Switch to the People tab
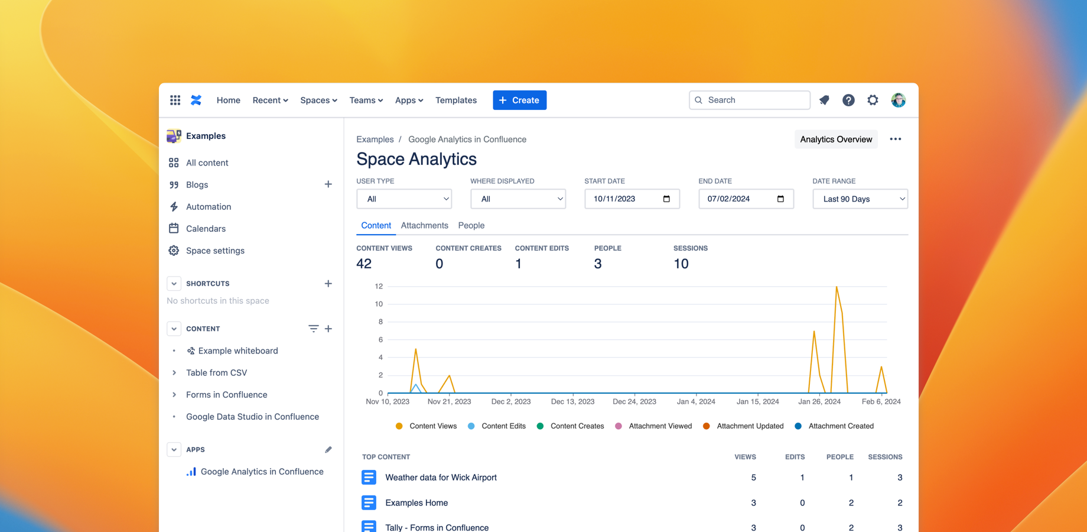Image resolution: width=1087 pixels, height=532 pixels. (x=471, y=225)
